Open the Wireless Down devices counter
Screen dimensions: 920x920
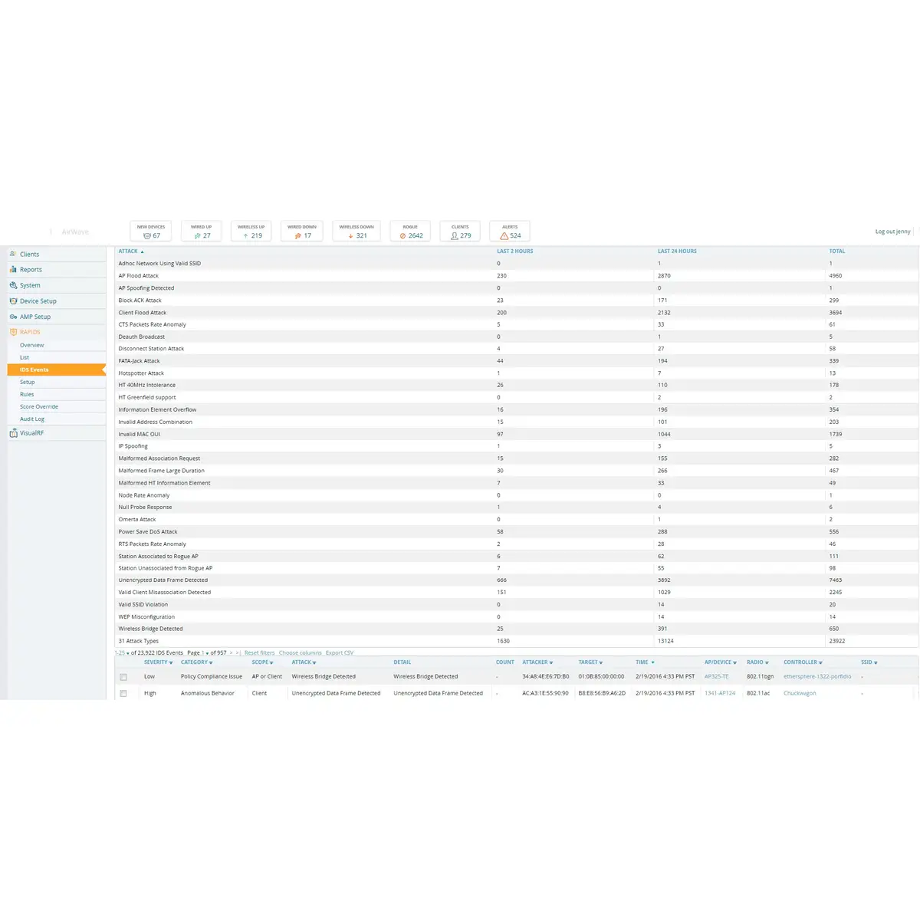tap(356, 232)
